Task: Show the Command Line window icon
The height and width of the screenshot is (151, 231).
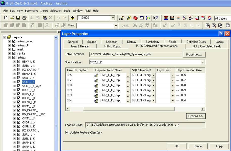Action: (x=142, y=18)
